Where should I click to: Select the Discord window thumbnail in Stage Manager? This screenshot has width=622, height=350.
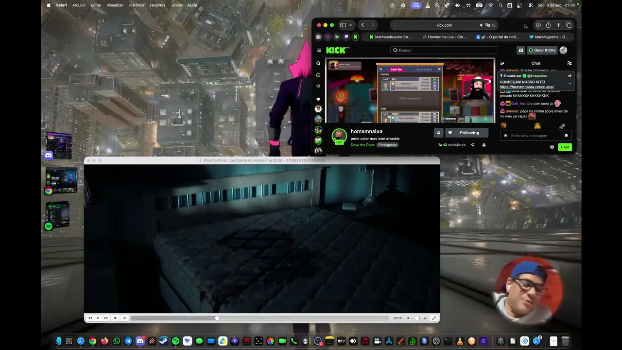pyautogui.click(x=59, y=146)
